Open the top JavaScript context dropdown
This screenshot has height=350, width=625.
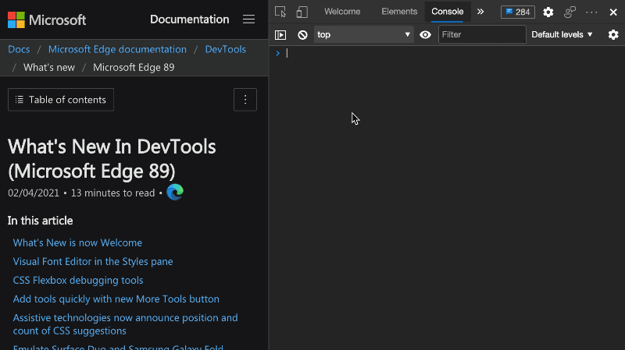(x=363, y=34)
